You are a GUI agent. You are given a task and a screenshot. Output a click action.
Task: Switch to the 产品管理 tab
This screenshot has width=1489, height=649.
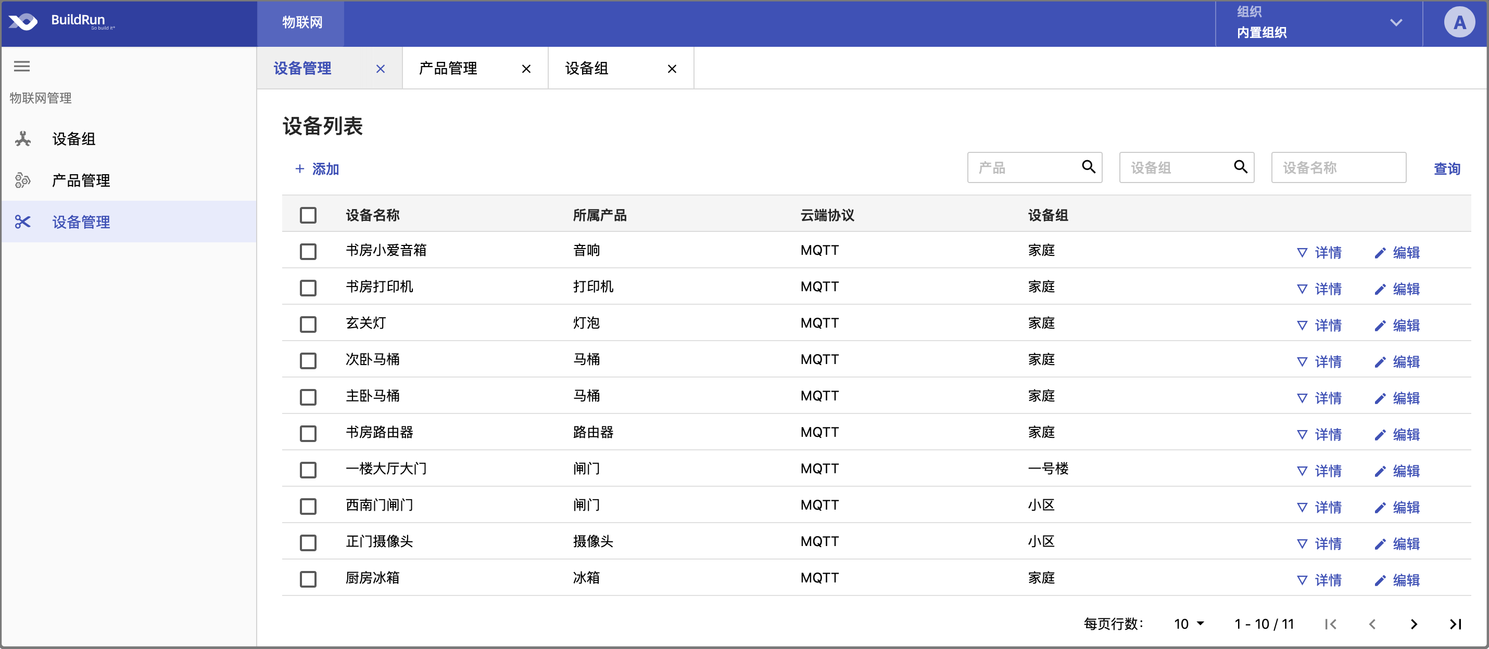pyautogui.click(x=448, y=69)
